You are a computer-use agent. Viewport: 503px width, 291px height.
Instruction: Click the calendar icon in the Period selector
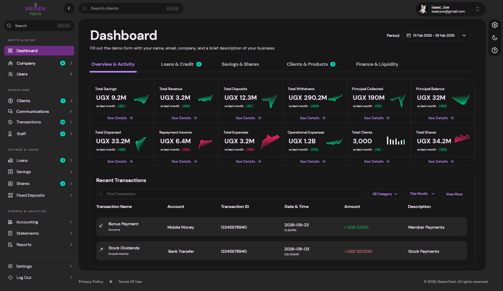[x=408, y=35]
